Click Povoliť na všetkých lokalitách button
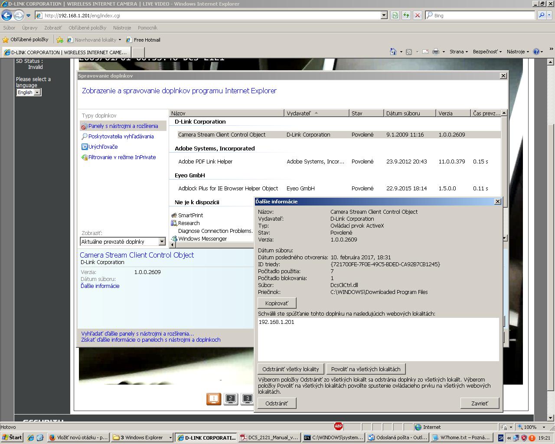Image resolution: width=555 pixels, height=444 pixels. point(366,369)
